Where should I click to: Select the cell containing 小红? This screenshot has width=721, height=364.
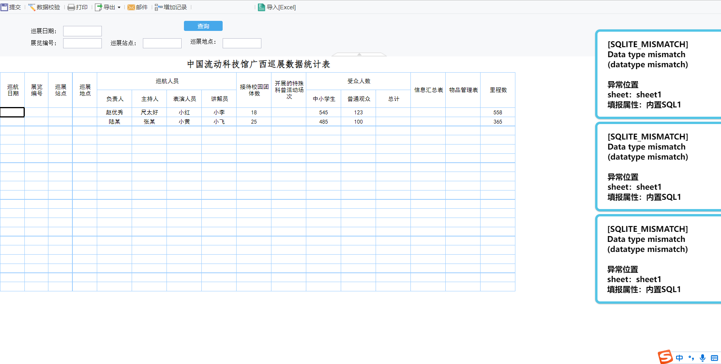(x=184, y=112)
